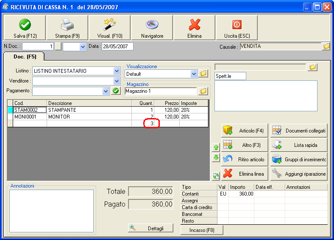Click Quant. column header

[143, 103]
